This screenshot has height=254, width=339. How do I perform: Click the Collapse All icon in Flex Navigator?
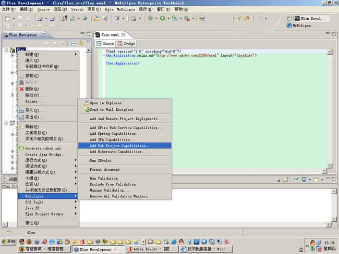coord(74,43)
